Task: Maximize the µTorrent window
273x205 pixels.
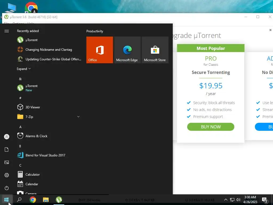Action: [258, 17]
